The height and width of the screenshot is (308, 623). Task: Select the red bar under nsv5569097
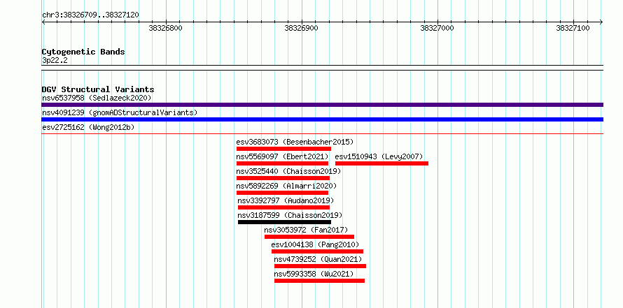click(282, 163)
